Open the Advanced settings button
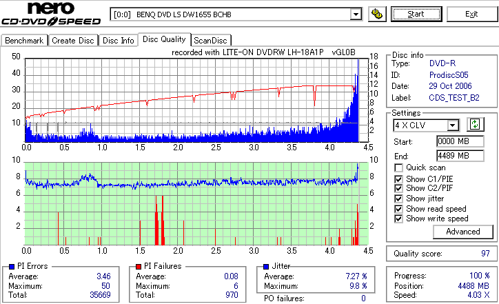The image size is (499, 304). 462,232
